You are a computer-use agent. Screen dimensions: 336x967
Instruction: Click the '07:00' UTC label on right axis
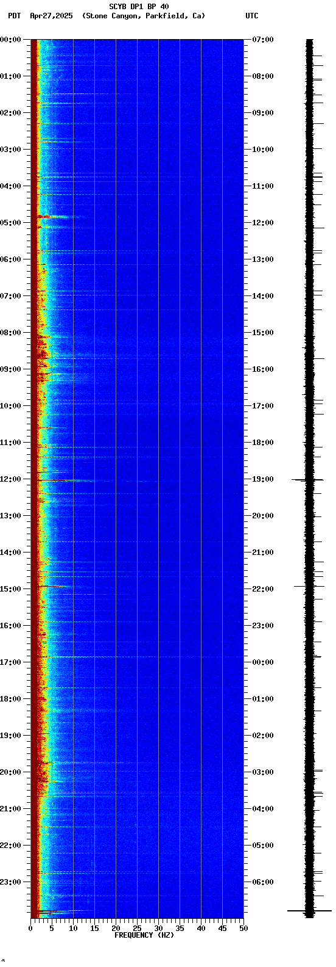click(x=263, y=40)
